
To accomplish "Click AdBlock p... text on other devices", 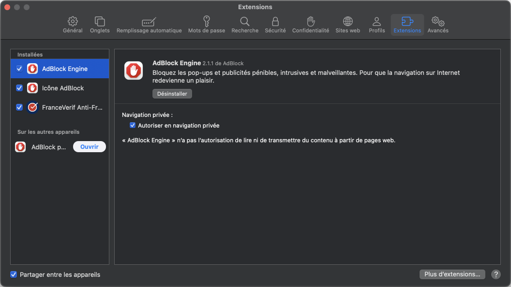I will [48, 147].
